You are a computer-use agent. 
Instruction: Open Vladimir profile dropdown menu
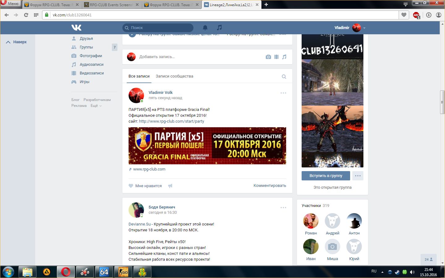350,28
